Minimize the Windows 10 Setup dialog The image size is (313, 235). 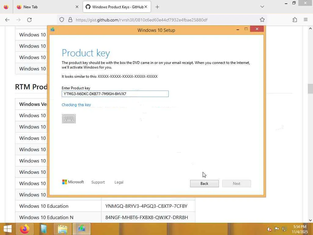(x=238, y=30)
